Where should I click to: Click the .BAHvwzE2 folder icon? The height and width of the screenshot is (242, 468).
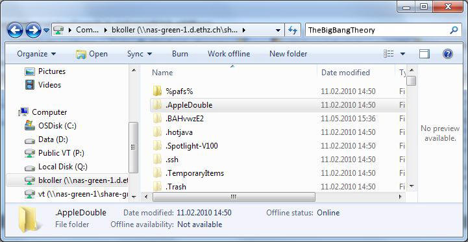[157, 119]
